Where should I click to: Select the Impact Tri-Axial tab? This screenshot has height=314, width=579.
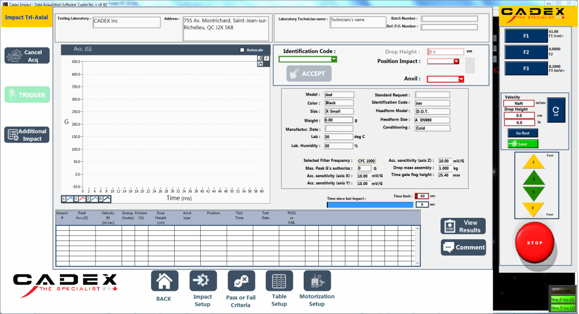[x=26, y=17]
